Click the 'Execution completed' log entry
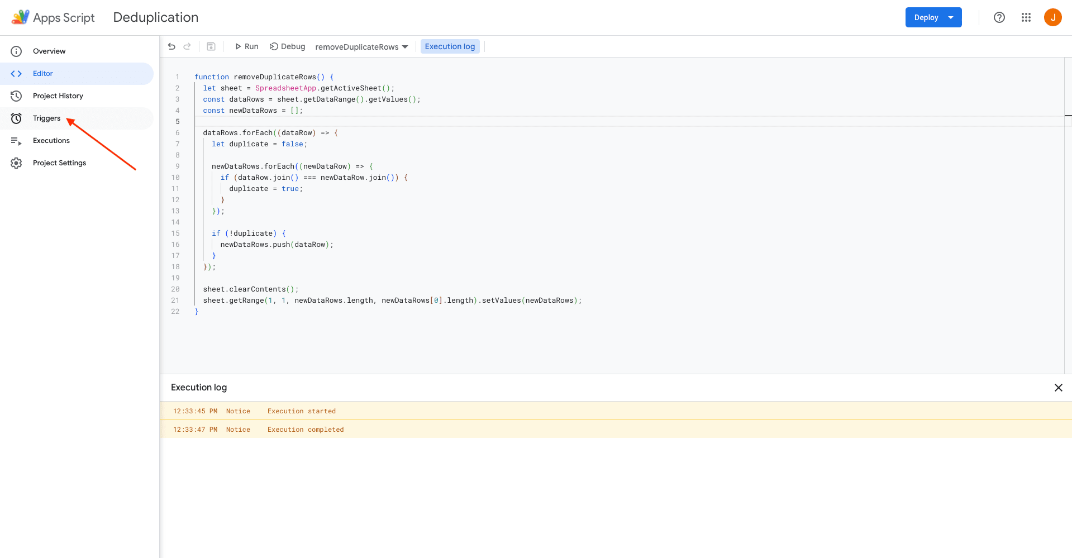The width and height of the screenshot is (1072, 558). click(x=306, y=430)
